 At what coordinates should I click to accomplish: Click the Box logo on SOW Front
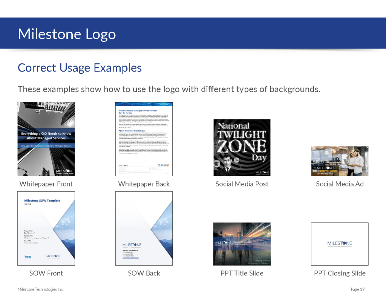coord(28,257)
